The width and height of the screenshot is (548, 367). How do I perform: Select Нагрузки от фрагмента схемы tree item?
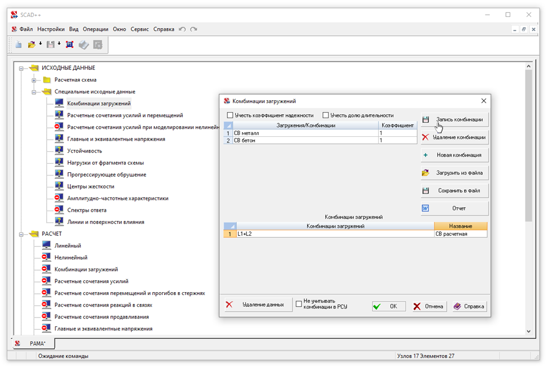point(105,163)
